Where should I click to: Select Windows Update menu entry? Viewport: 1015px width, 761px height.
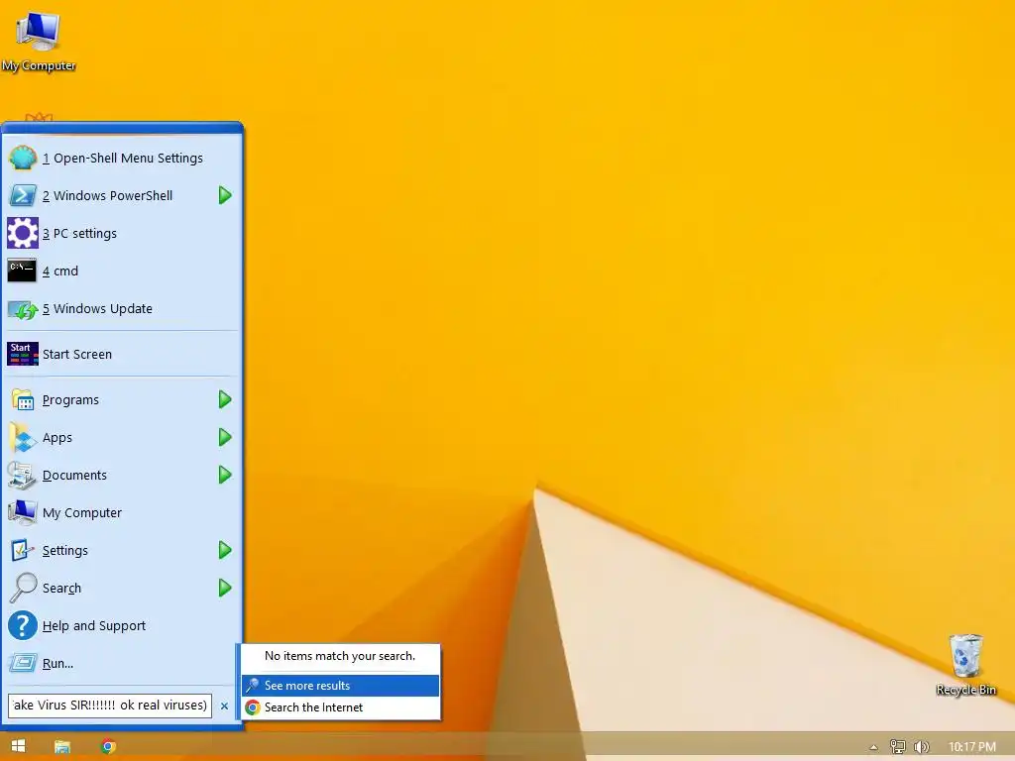tap(122, 309)
